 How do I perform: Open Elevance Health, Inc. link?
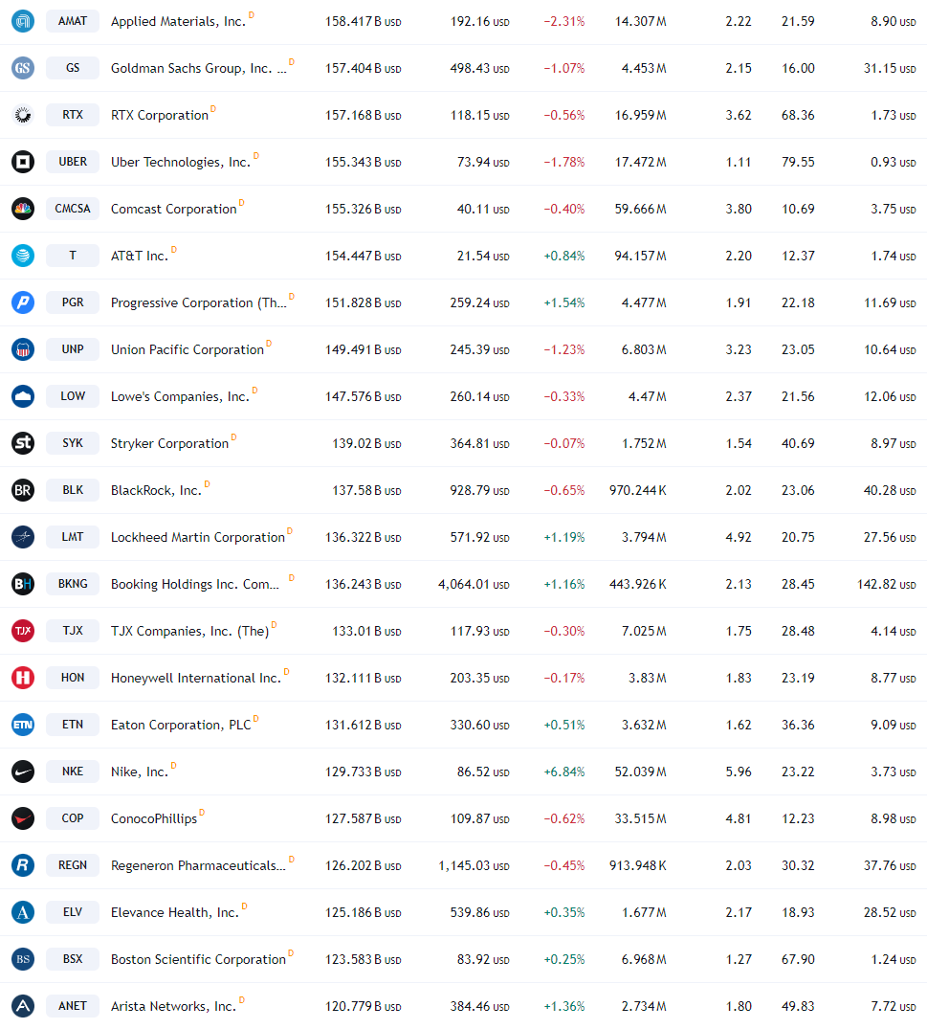(x=174, y=913)
